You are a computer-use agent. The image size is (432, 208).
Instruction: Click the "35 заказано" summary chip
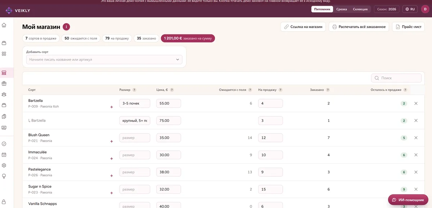pyautogui.click(x=147, y=38)
